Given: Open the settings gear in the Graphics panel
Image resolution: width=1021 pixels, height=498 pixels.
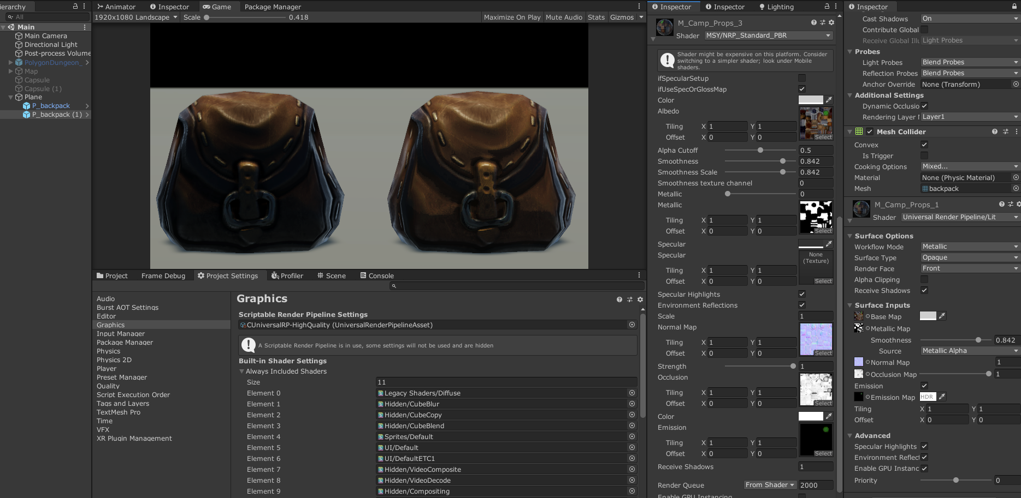Looking at the screenshot, I should pyautogui.click(x=640, y=299).
